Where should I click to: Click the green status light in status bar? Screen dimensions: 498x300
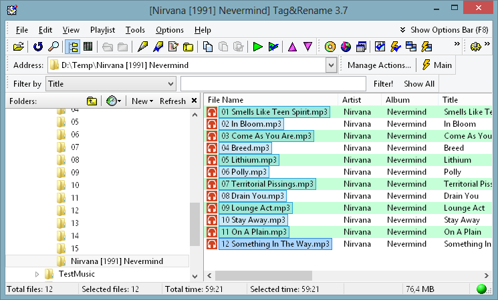[x=482, y=289]
